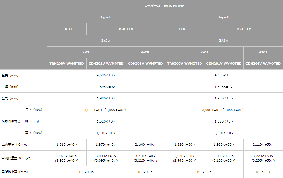
Task: Click Type II cargo height value 1,310<-10>
Action: [x=224, y=133]
